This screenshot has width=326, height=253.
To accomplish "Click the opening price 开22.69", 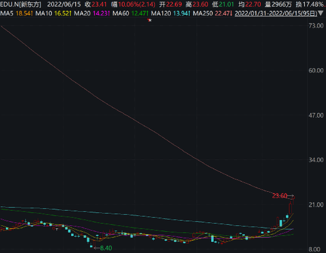I will click(x=171, y=4).
